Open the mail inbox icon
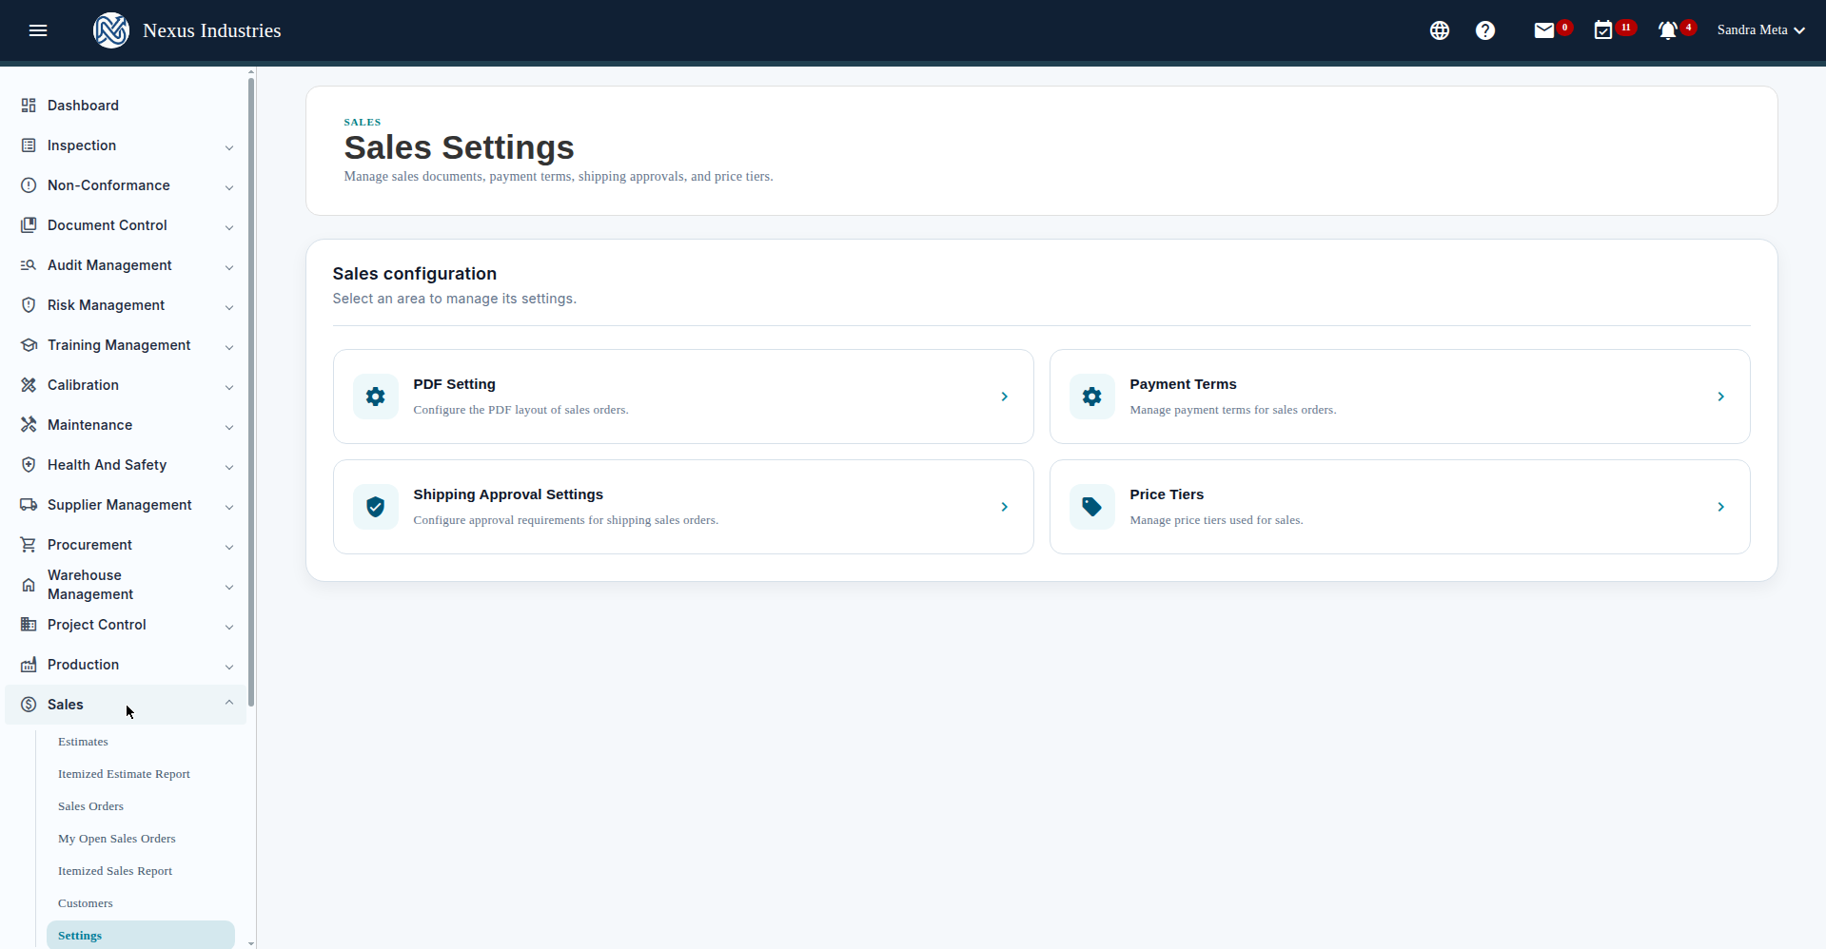 click(1544, 30)
